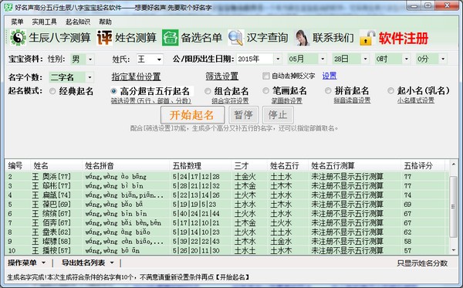Screen dimensions: 463x288
Task: Open 小名模式设置 link
Action: tap(416, 100)
